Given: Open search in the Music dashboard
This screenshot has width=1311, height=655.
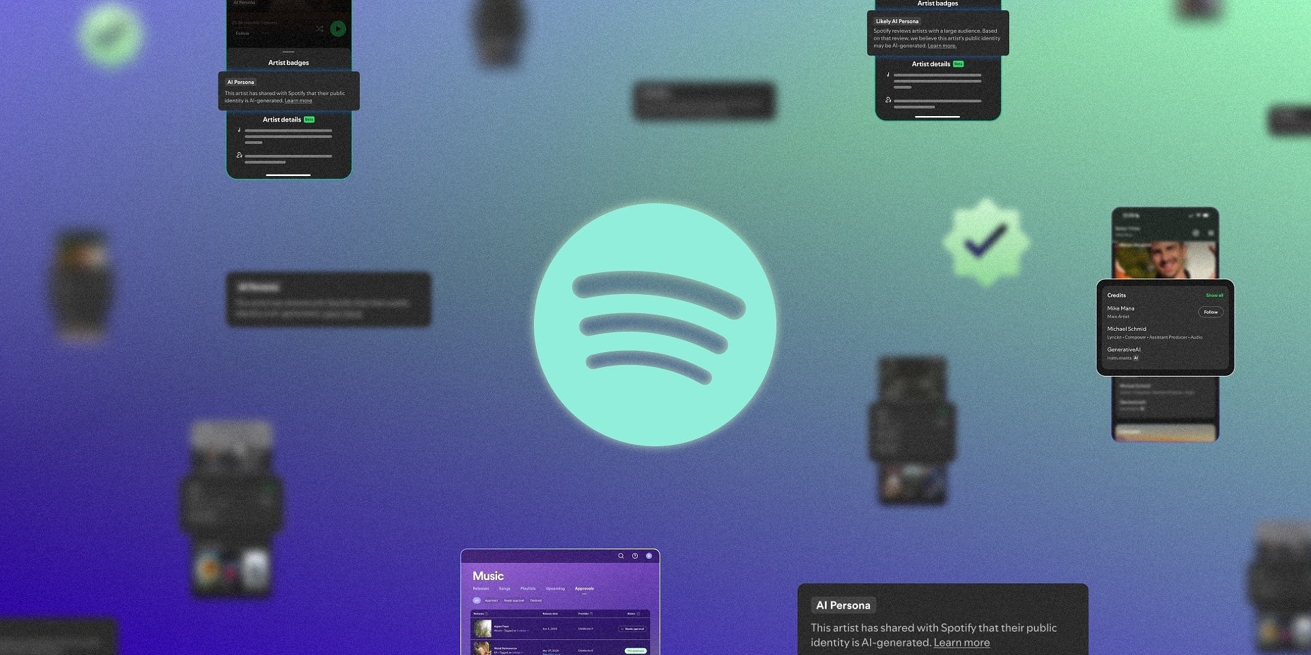Looking at the screenshot, I should 621,556.
